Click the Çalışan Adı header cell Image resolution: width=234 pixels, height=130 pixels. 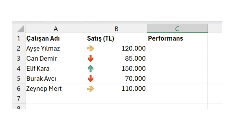[43, 38]
